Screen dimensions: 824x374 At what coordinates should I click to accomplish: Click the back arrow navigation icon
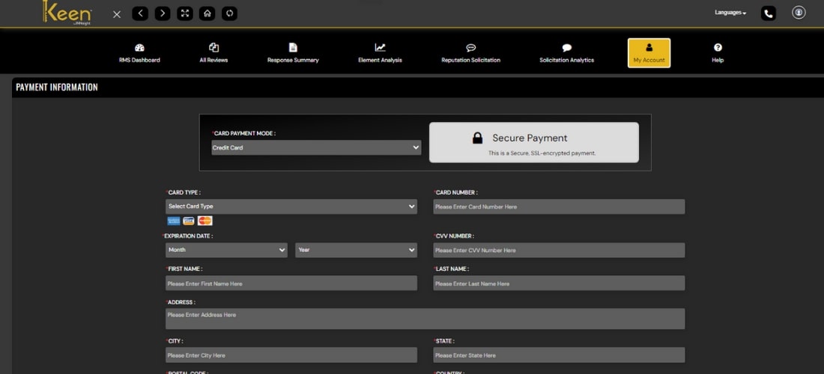[x=140, y=13]
